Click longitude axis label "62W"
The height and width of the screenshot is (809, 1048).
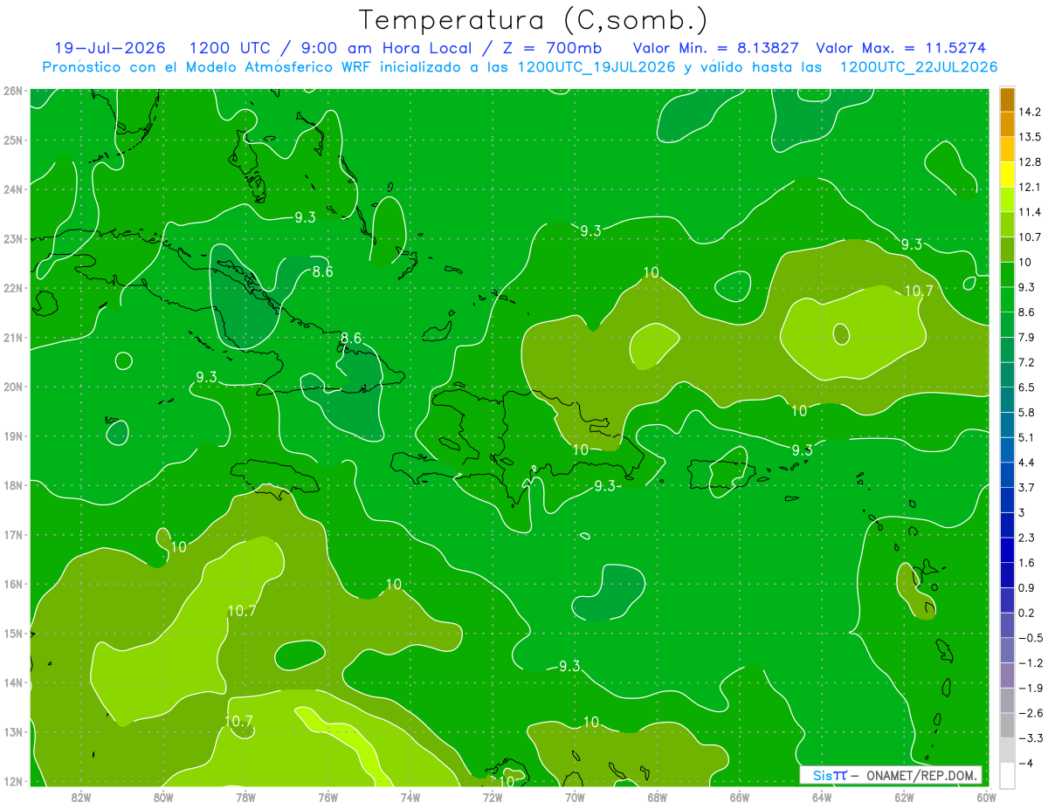(x=904, y=797)
